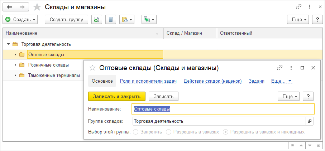The width and height of the screenshot is (325, 151).
Task: Open the Группа складов field open button
Action: 310,121
